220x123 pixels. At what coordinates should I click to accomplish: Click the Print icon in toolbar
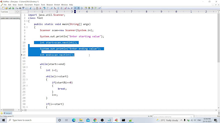(20, 8)
